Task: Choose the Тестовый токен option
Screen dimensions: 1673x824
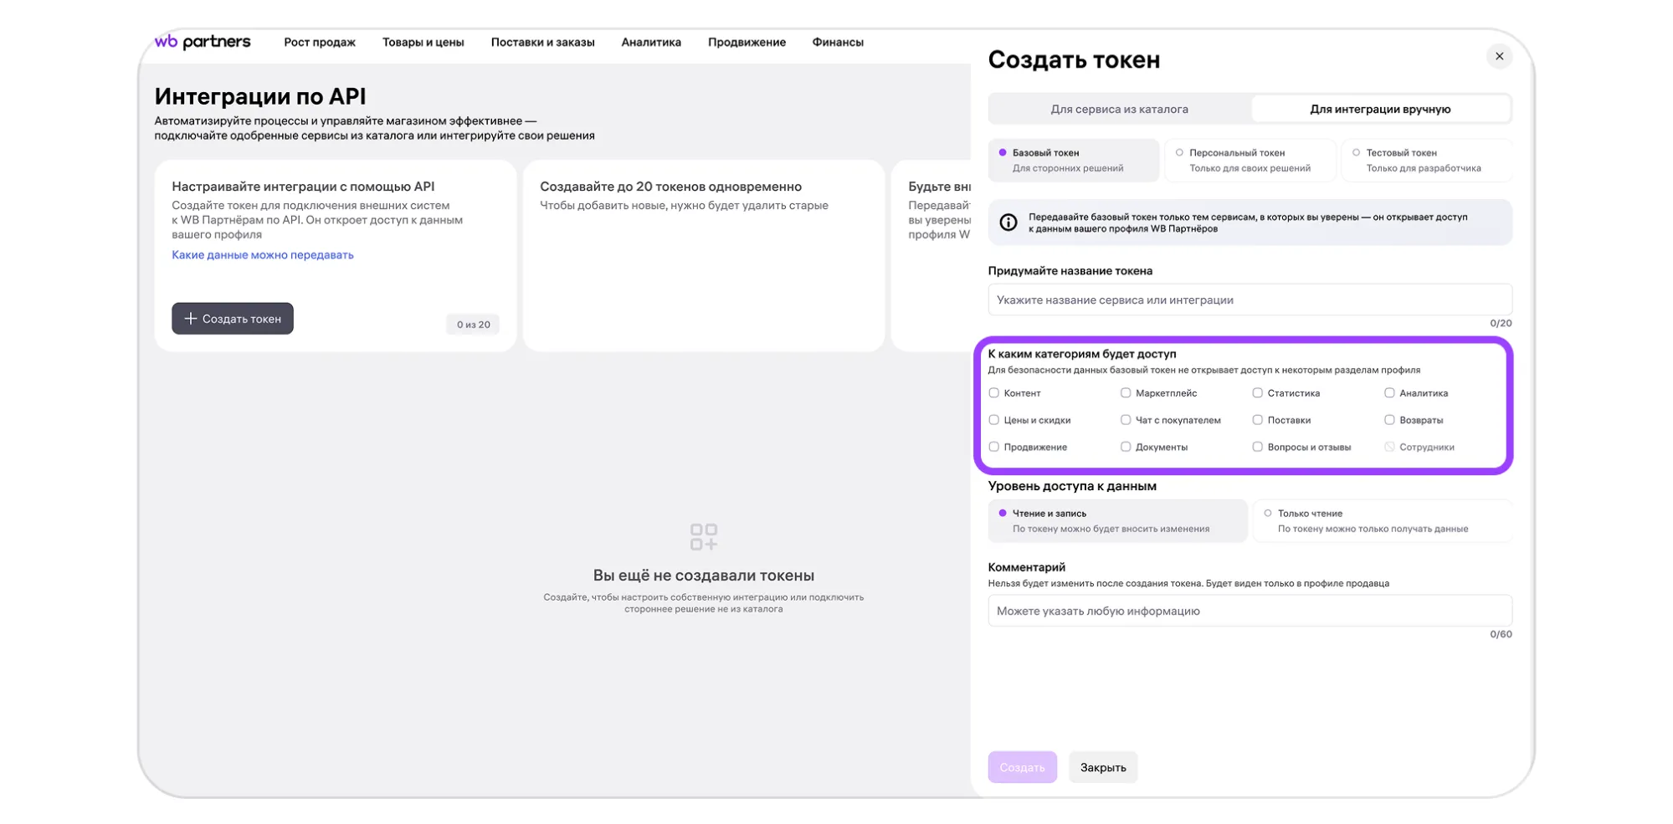Action: (1356, 153)
